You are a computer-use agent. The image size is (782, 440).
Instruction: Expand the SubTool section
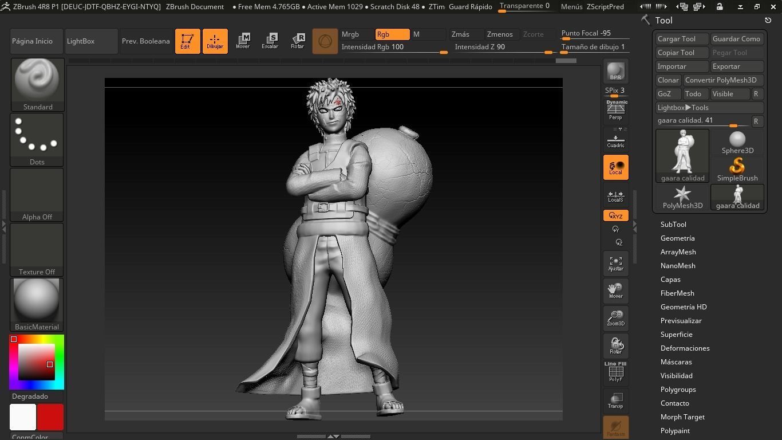(673, 225)
